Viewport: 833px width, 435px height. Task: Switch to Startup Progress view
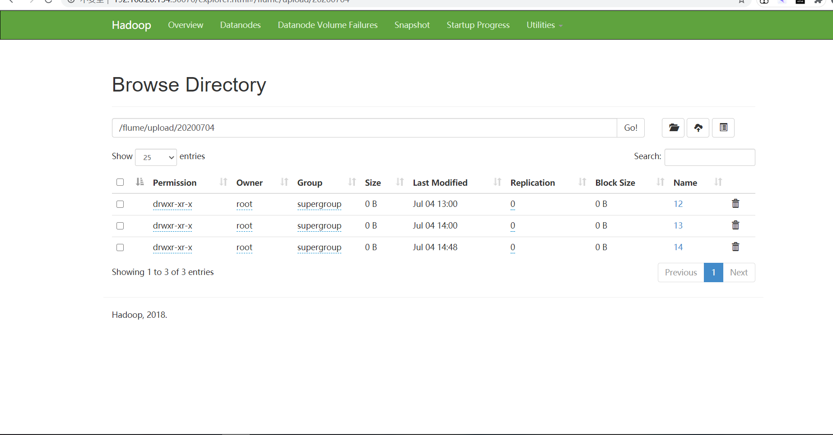click(x=478, y=25)
